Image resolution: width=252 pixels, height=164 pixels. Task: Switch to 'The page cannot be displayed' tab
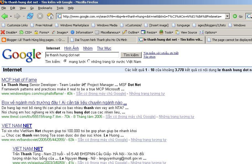click(229, 40)
